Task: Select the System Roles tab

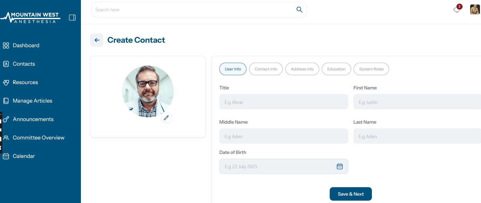Action: 371,69
